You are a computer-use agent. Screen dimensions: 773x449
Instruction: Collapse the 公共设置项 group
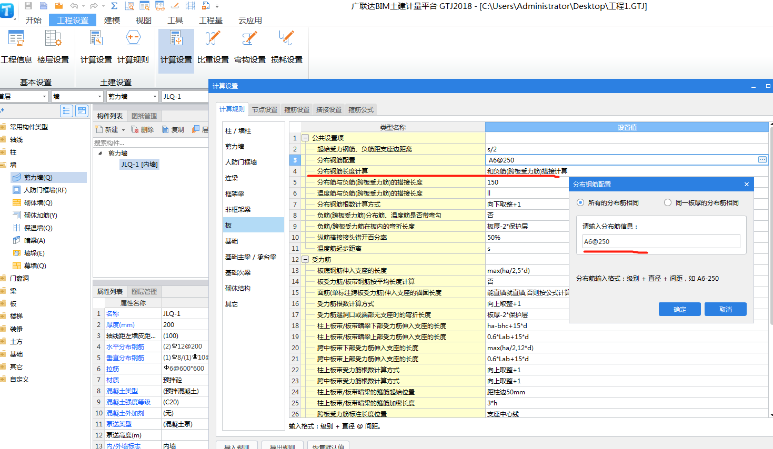305,138
